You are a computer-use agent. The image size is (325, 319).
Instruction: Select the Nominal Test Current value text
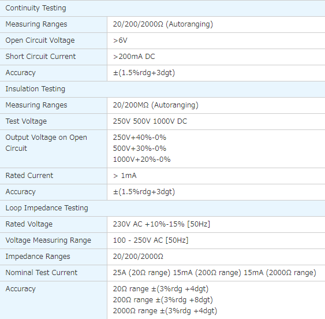215,273
